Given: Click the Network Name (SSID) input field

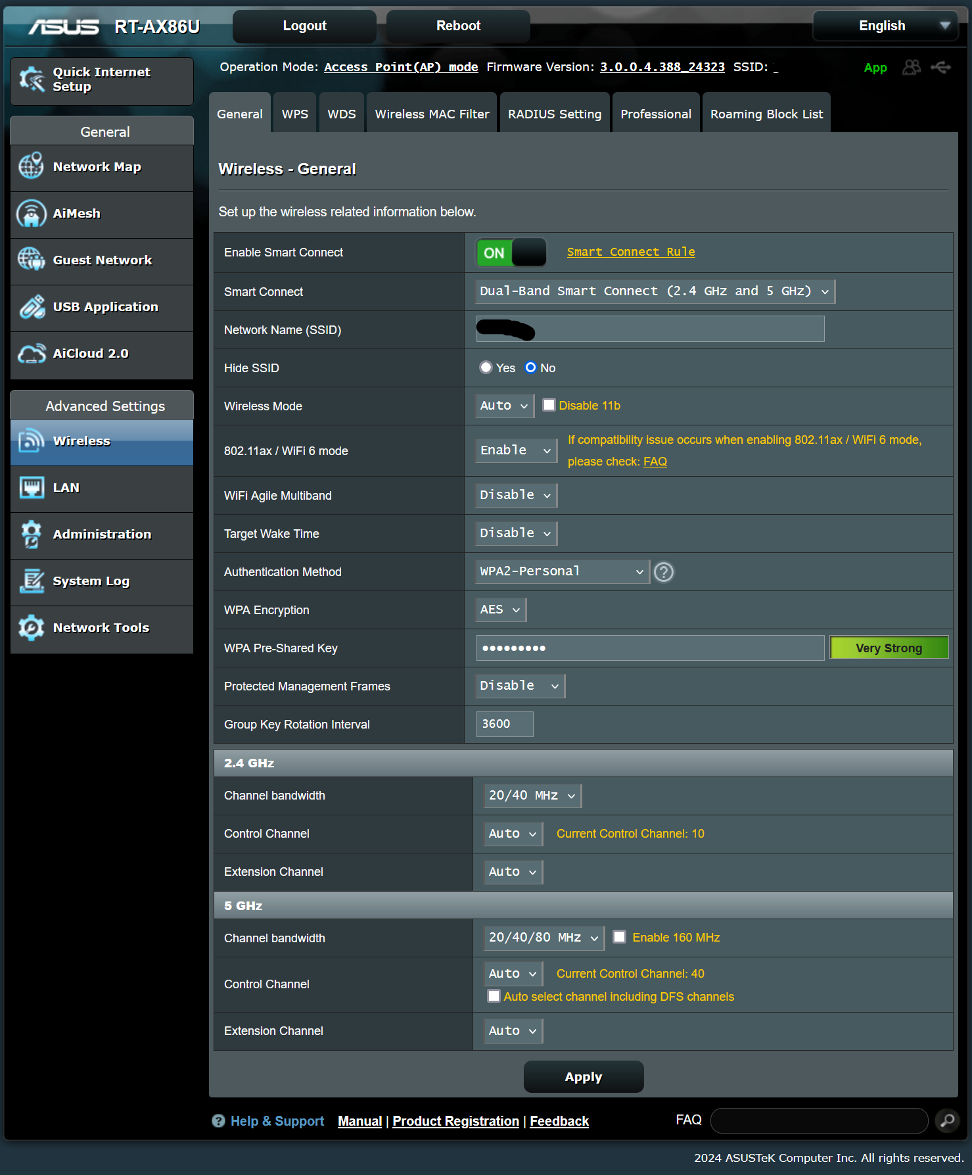Looking at the screenshot, I should [650, 329].
